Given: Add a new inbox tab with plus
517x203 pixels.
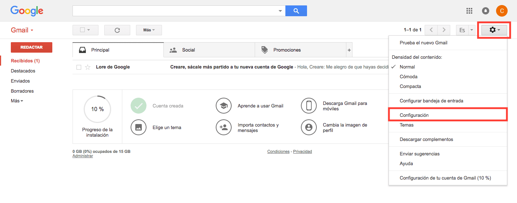Looking at the screenshot, I should [x=349, y=50].
